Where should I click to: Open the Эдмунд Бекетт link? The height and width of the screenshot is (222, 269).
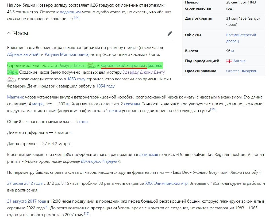click(x=72, y=65)
